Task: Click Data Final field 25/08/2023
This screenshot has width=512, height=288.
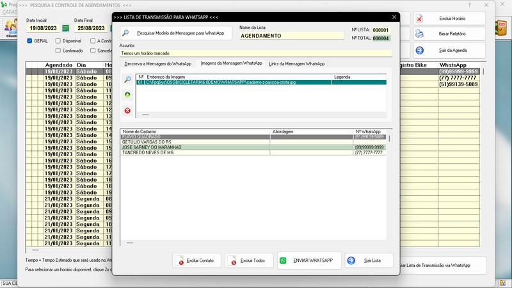Action: click(x=91, y=28)
